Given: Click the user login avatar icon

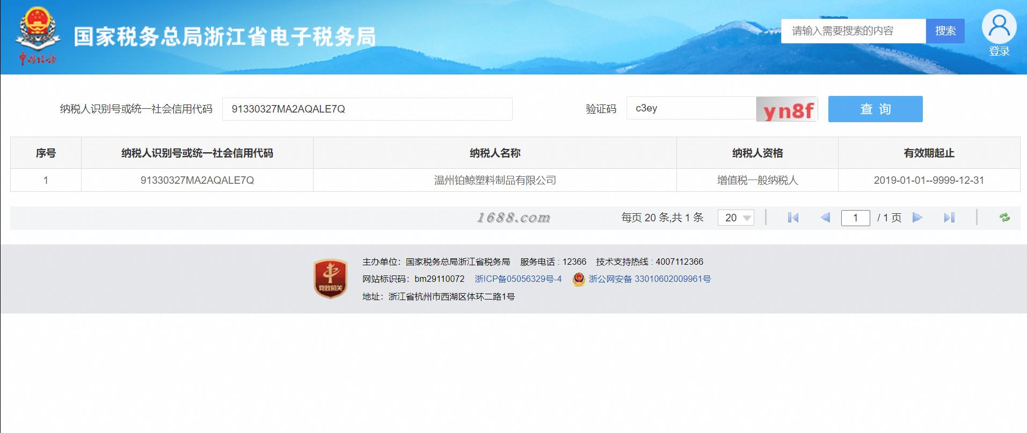Looking at the screenshot, I should pyautogui.click(x=999, y=27).
